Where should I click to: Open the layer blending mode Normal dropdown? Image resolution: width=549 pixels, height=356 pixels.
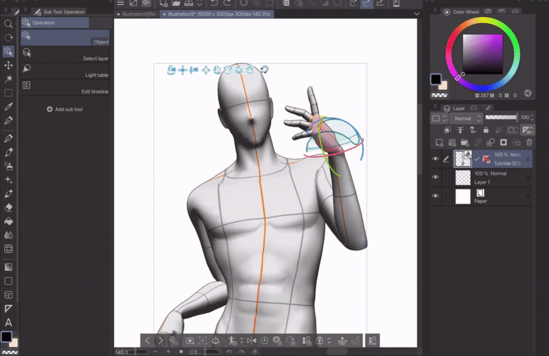pyautogui.click(x=467, y=118)
